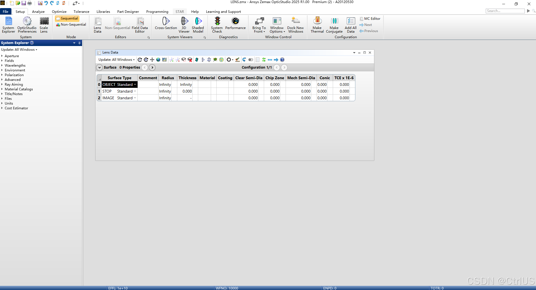Image resolution: width=536 pixels, height=290 pixels.
Task: Click the ribbon Search box
Action: [x=505, y=11]
